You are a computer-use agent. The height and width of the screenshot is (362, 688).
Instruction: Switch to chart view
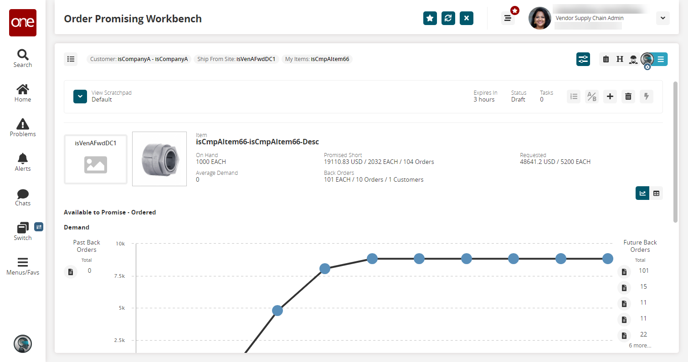tap(642, 193)
